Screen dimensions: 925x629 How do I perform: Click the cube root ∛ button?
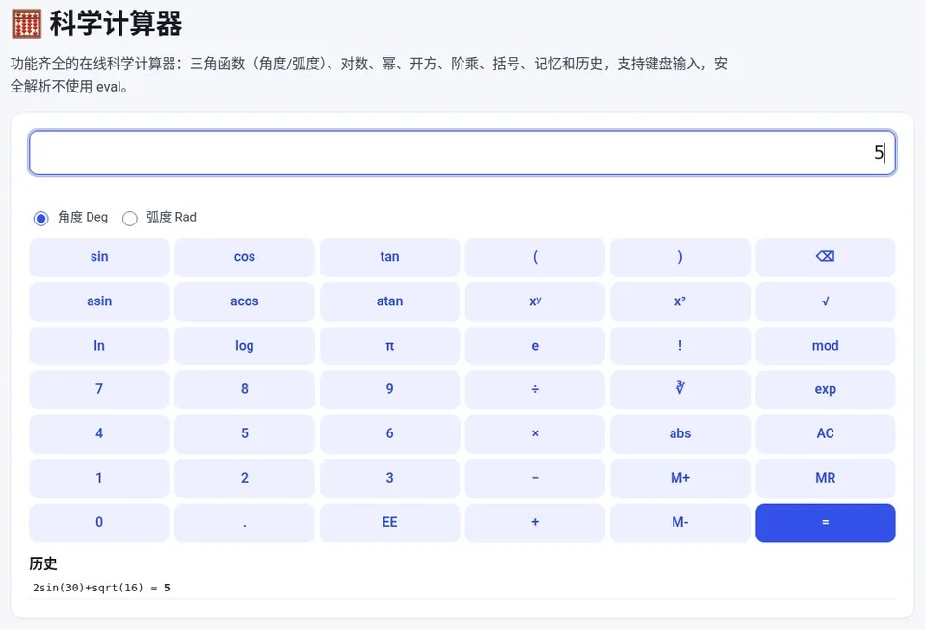point(679,389)
